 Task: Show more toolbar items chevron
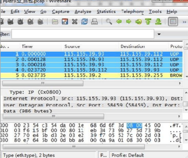[x=184, y=22]
